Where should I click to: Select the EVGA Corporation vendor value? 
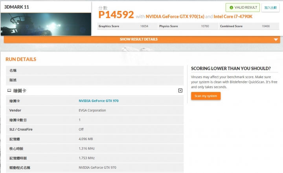coord(92,110)
